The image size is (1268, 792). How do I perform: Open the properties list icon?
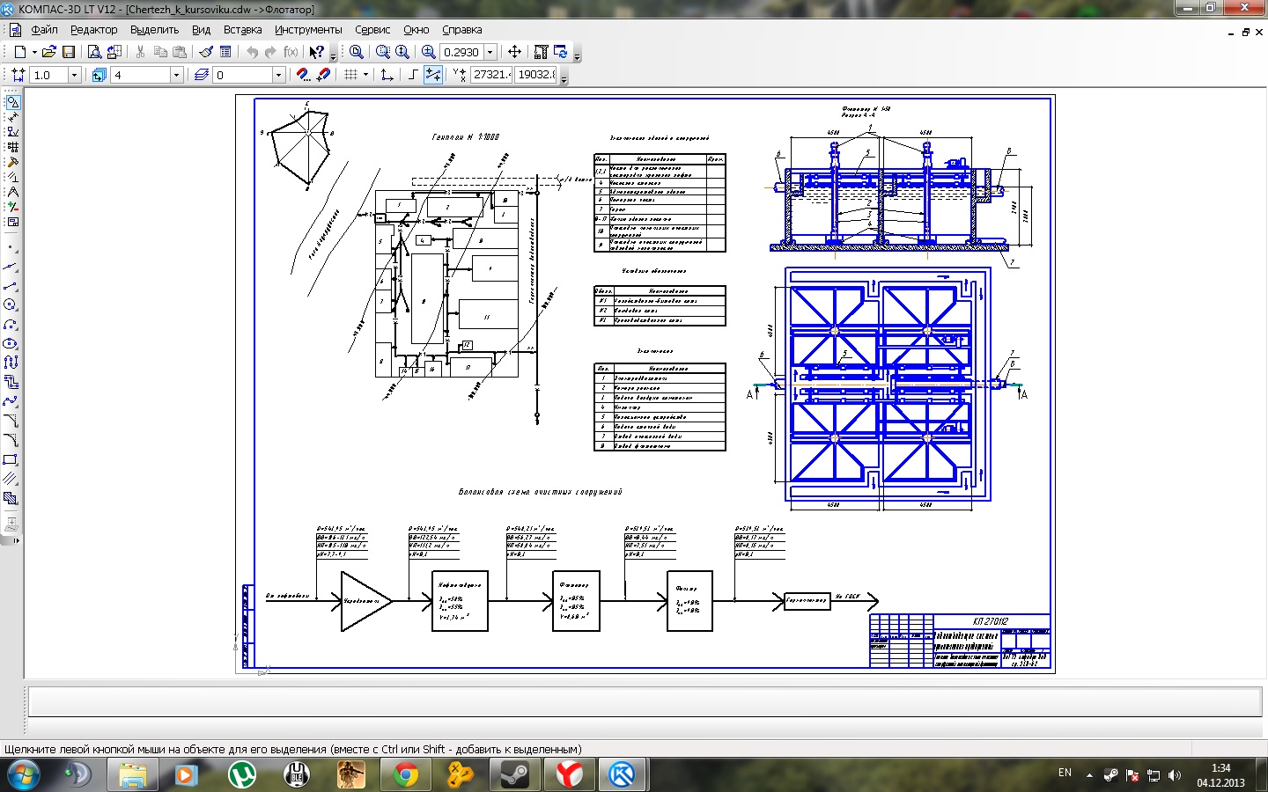coord(225,52)
